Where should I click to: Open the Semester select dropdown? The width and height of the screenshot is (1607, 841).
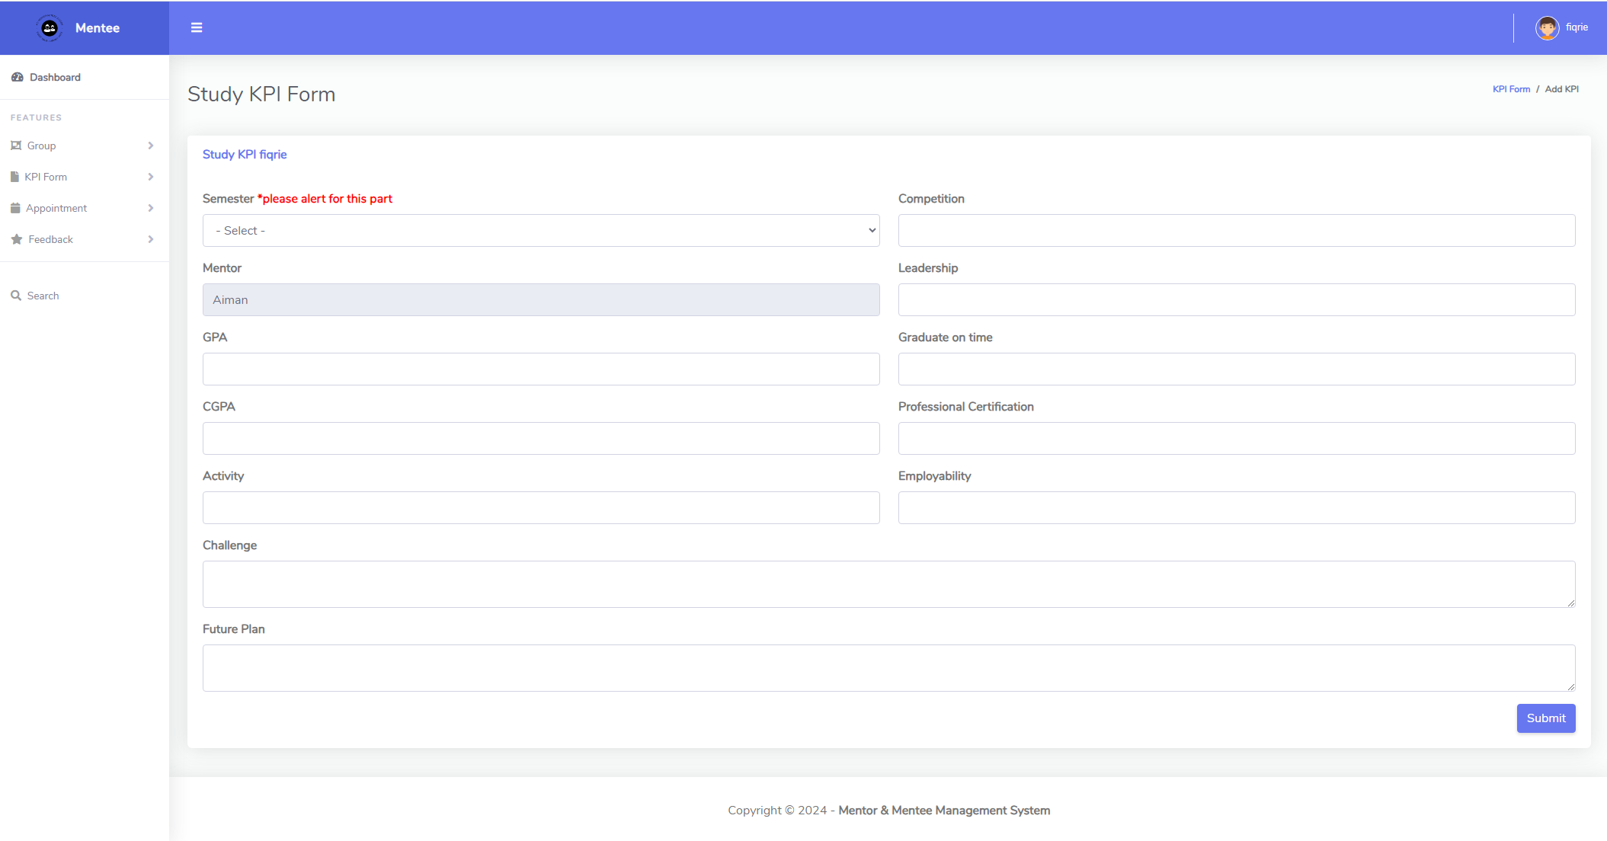(x=541, y=230)
